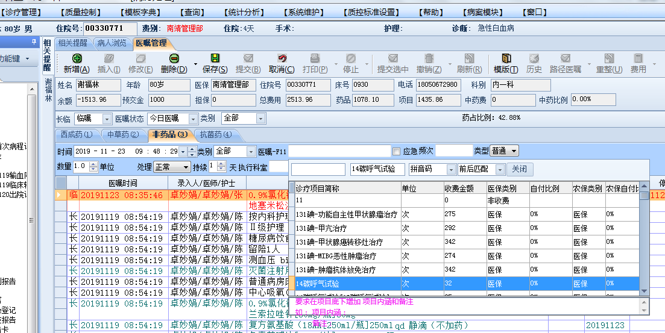This screenshot has width=665, height=333.
Task: Click the 持续 days stepper
Action: pos(221,167)
